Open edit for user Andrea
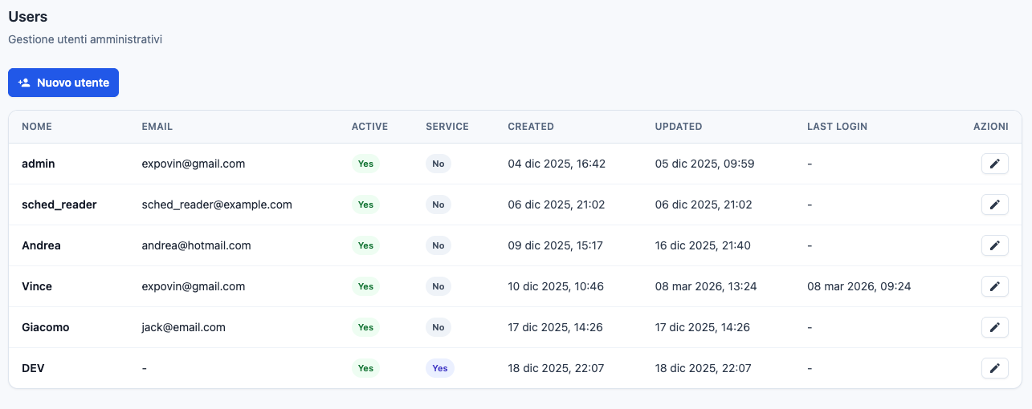Viewport: 1032px width, 409px height. (x=994, y=245)
